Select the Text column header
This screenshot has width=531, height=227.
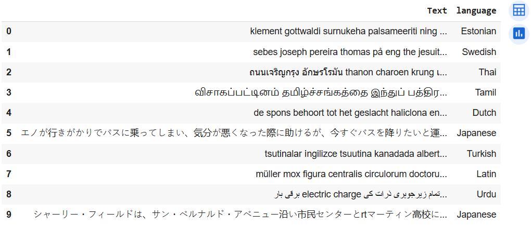[437, 11]
